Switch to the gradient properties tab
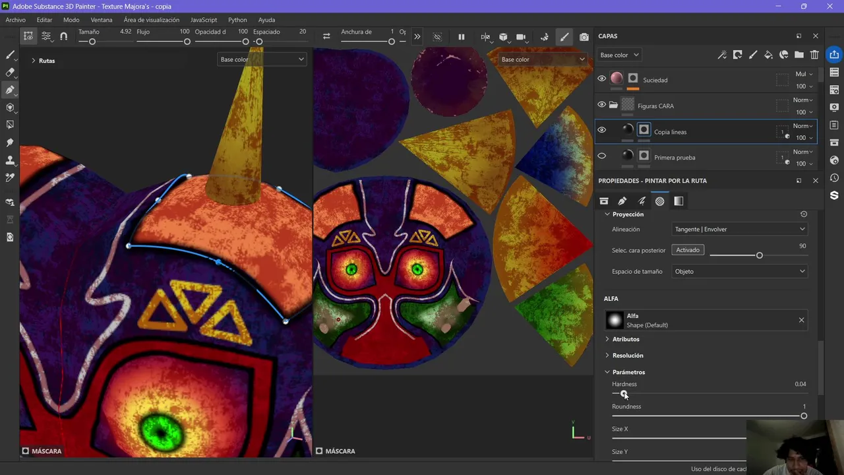The image size is (844, 475). (x=678, y=201)
